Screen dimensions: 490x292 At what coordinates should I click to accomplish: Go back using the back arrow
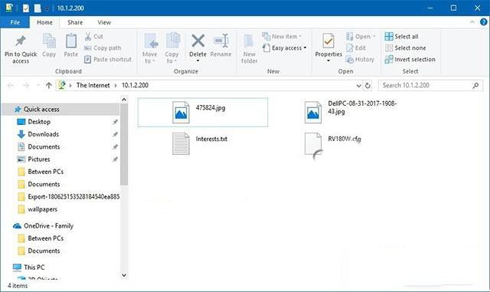(x=10, y=85)
